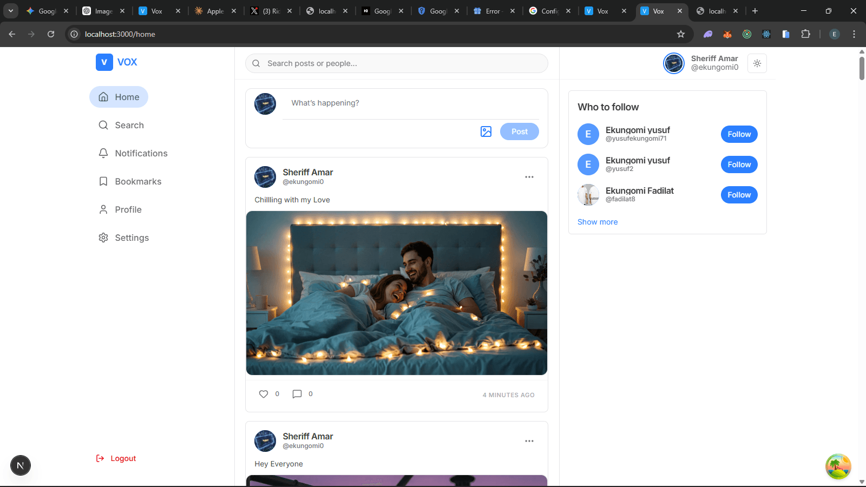866x487 pixels.
Task: Open avatar of @yusuf2
Action: tap(588, 164)
